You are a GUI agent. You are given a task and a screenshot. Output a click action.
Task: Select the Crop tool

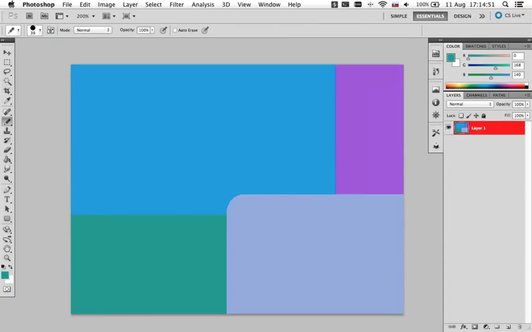(7, 91)
